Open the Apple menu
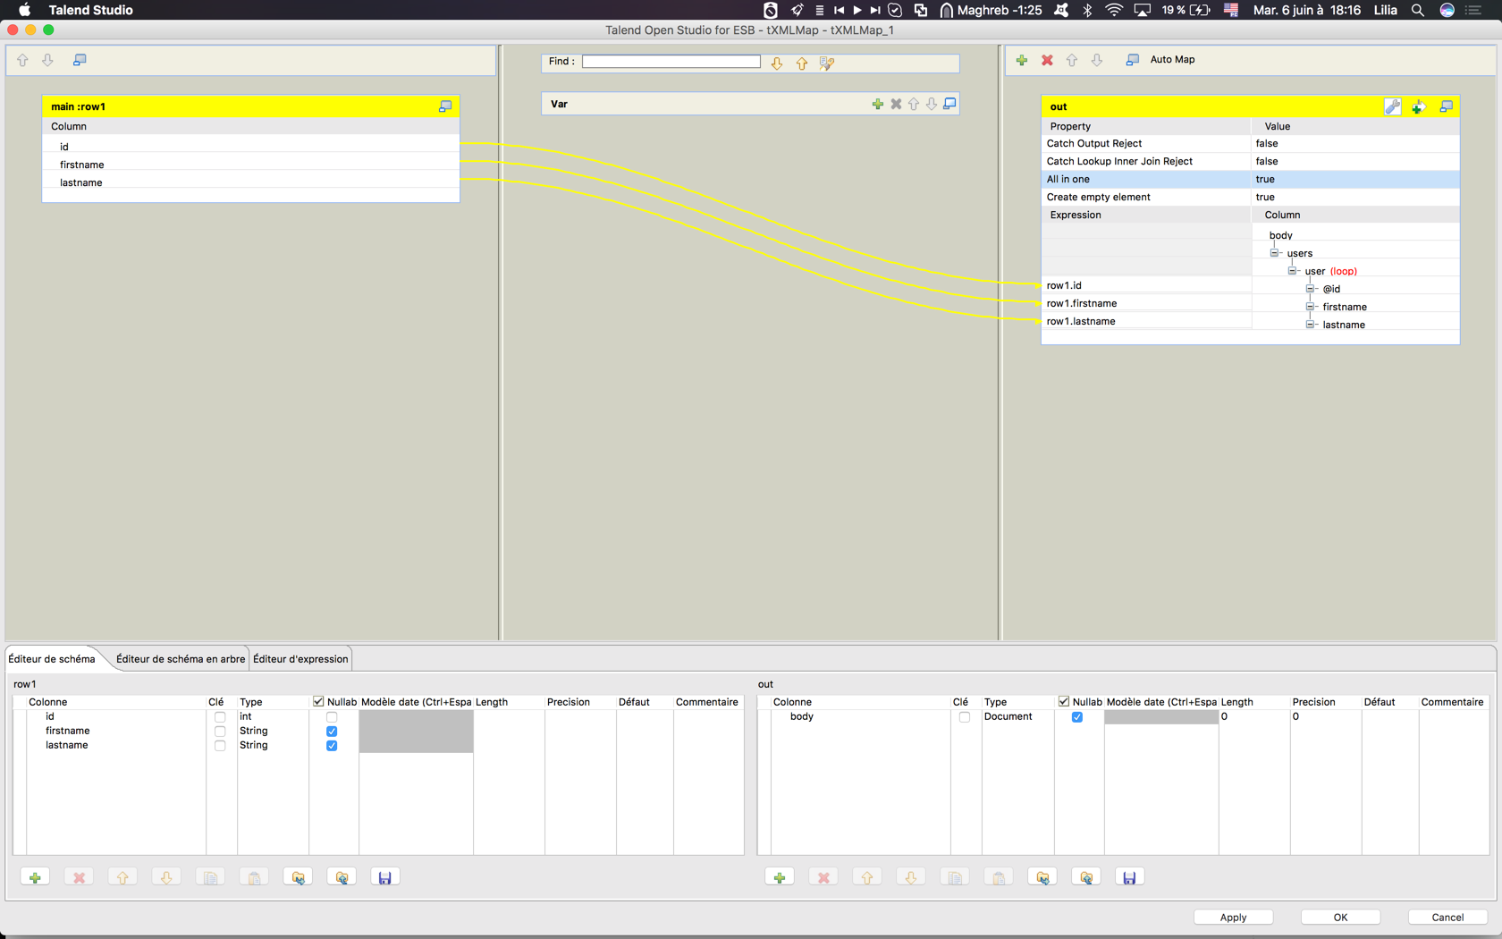 pos(24,10)
